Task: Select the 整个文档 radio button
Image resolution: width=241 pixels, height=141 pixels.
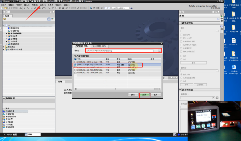Action: 181,74
